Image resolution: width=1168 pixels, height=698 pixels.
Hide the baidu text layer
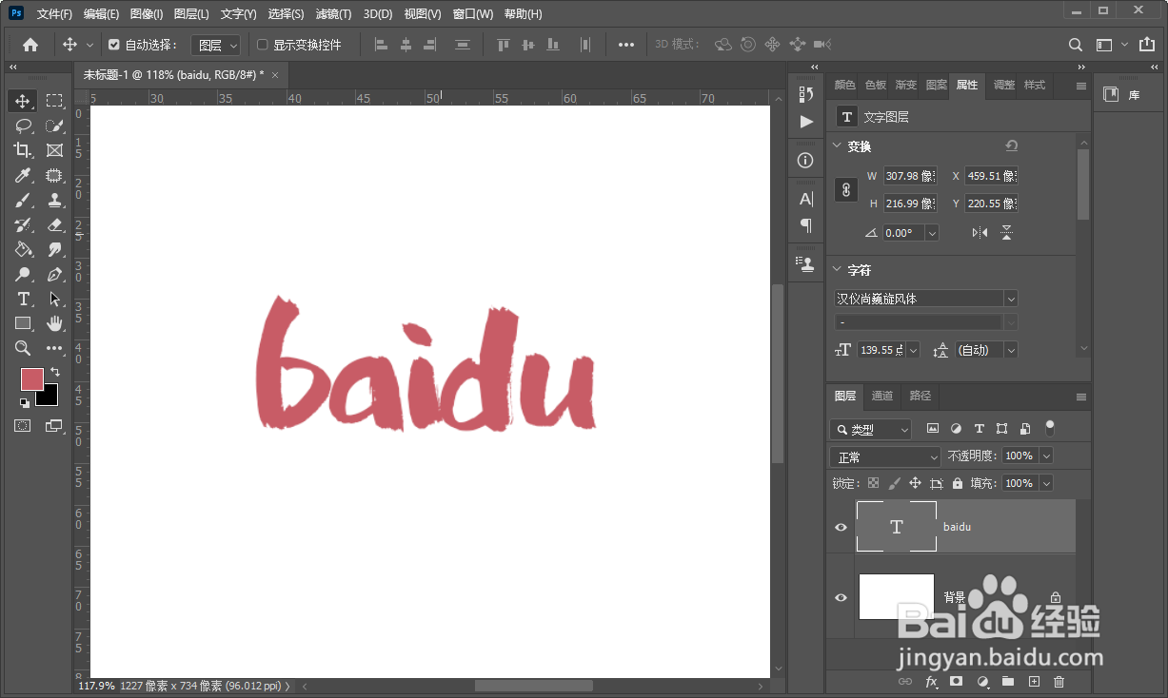click(841, 527)
